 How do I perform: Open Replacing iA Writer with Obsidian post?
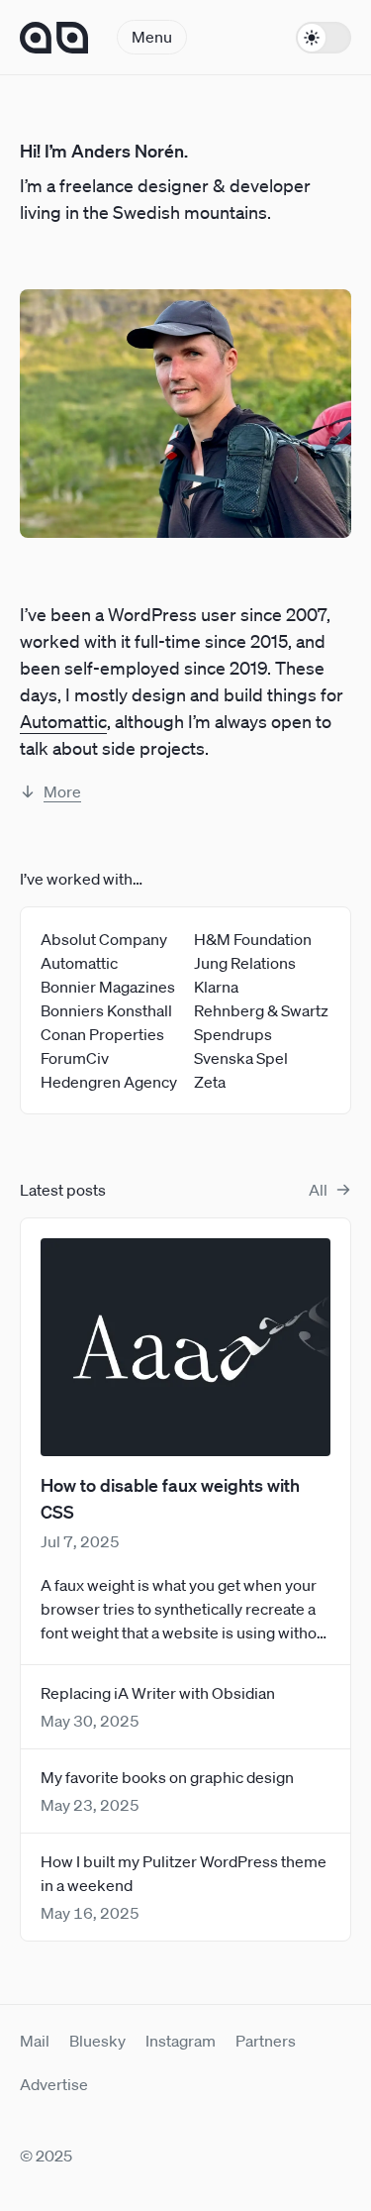(157, 1693)
